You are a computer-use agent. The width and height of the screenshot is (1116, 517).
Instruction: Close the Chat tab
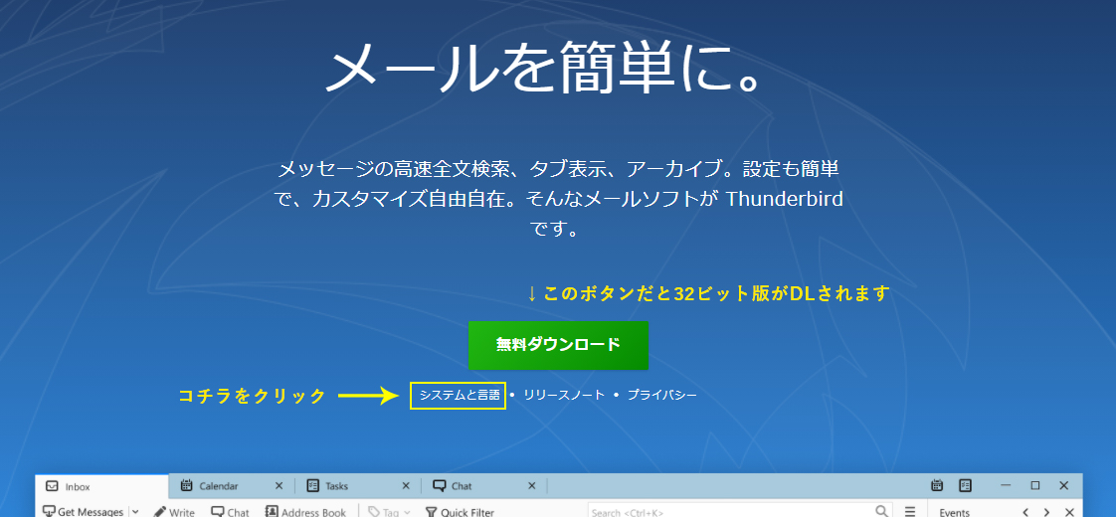coord(532,486)
